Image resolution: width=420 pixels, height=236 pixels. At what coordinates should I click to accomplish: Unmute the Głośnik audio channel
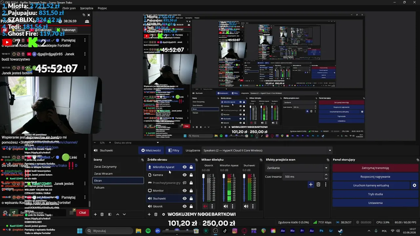coord(205,206)
